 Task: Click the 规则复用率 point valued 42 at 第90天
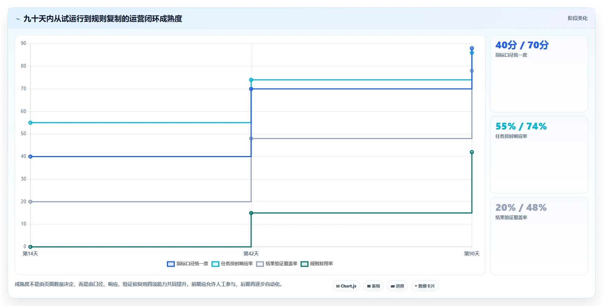(x=472, y=152)
